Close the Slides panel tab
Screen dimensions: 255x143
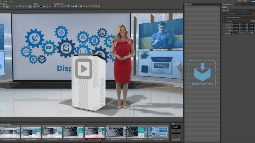click(x=191, y=4)
